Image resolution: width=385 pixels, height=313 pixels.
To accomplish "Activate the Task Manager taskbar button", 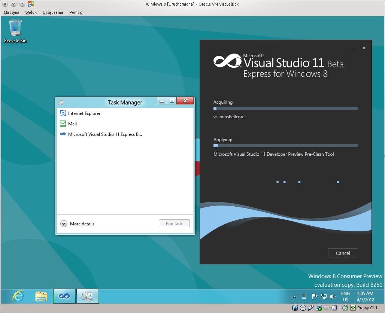I will (88, 296).
